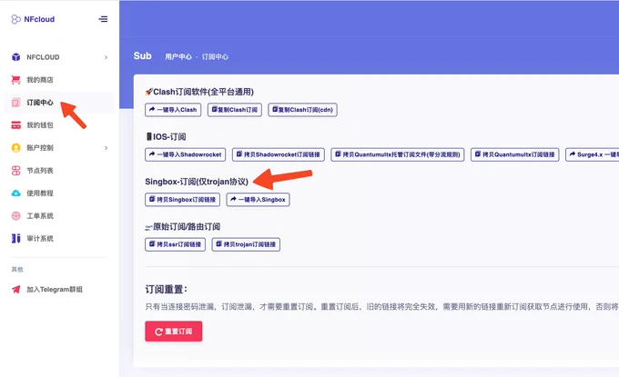Image resolution: width=619 pixels, height=377 pixels.
Task: Click the ticket system icon for 工单系统
Action: (15, 216)
